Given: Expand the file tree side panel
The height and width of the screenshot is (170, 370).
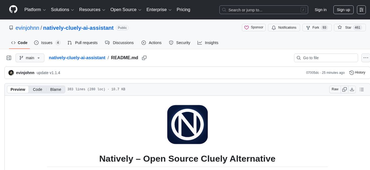Looking at the screenshot, I should (9, 58).
